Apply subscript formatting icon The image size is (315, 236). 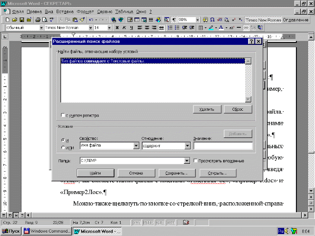click(240, 20)
